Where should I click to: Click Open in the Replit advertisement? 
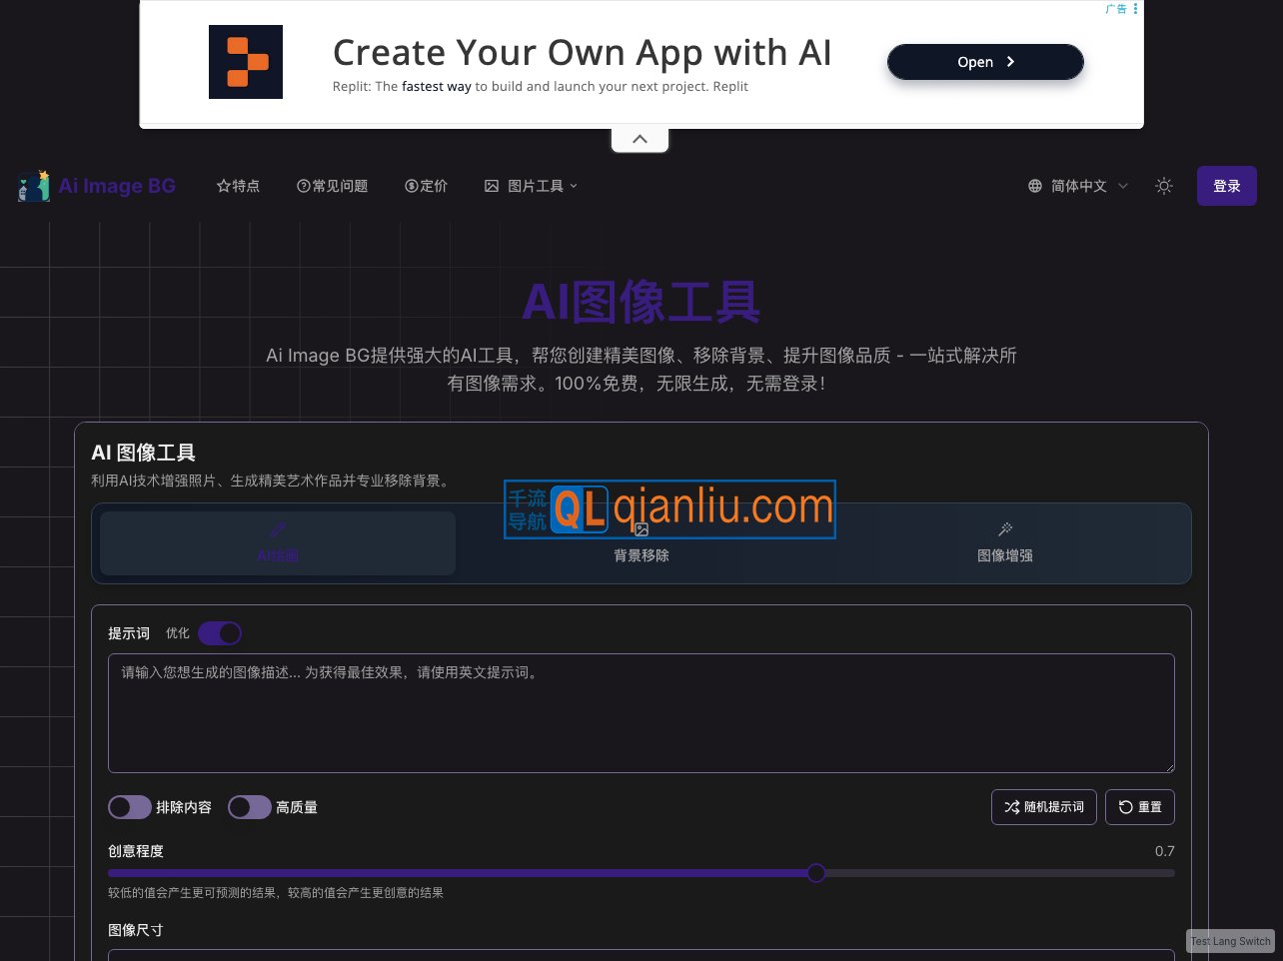[984, 62]
